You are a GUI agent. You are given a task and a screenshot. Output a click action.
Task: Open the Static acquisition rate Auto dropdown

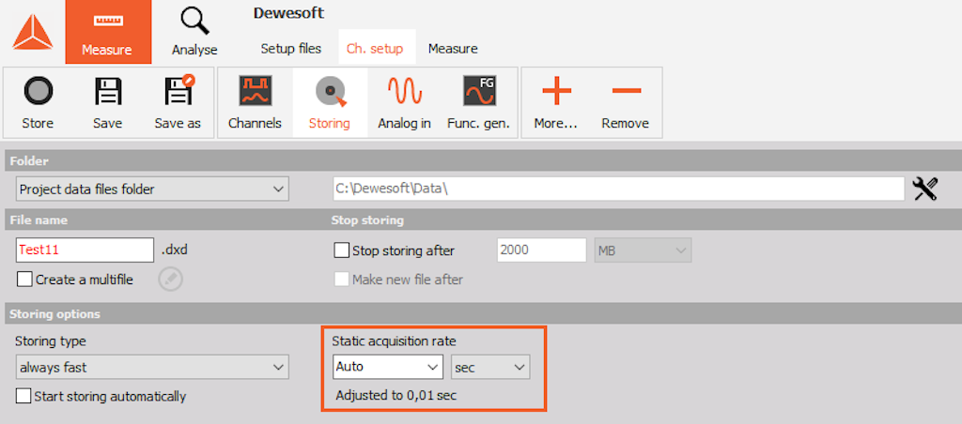pos(388,367)
